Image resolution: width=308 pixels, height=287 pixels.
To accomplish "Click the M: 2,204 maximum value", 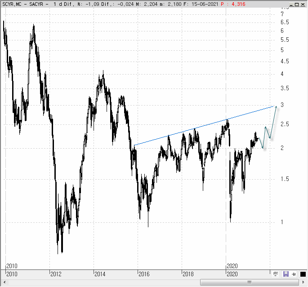I will (x=147, y=4).
